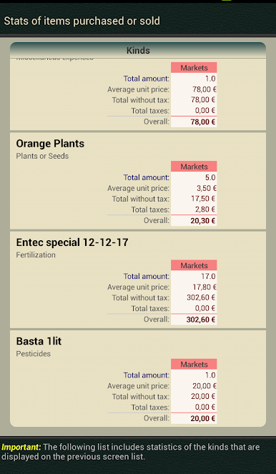Select the Pesticides category label
Viewport: 276px width, 474px height.
point(34,354)
